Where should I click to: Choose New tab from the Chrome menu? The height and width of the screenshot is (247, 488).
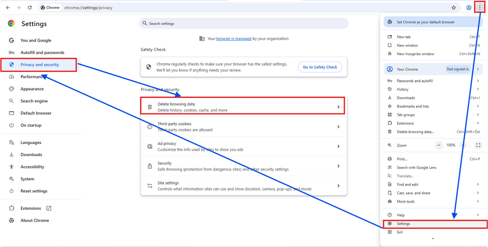click(x=434, y=37)
